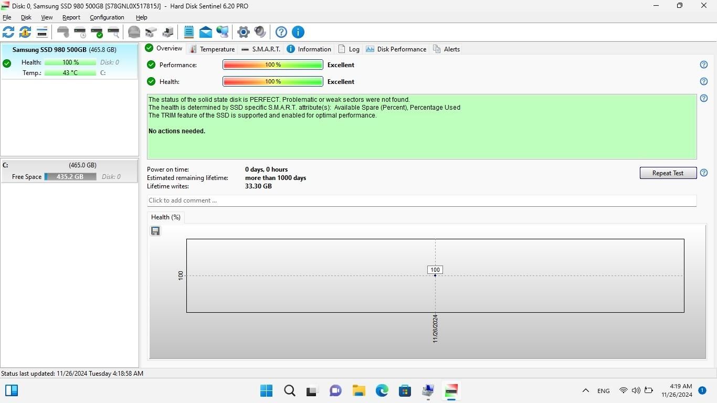Switch to the Alerts tab
This screenshot has height=403, width=717.
[x=447, y=49]
